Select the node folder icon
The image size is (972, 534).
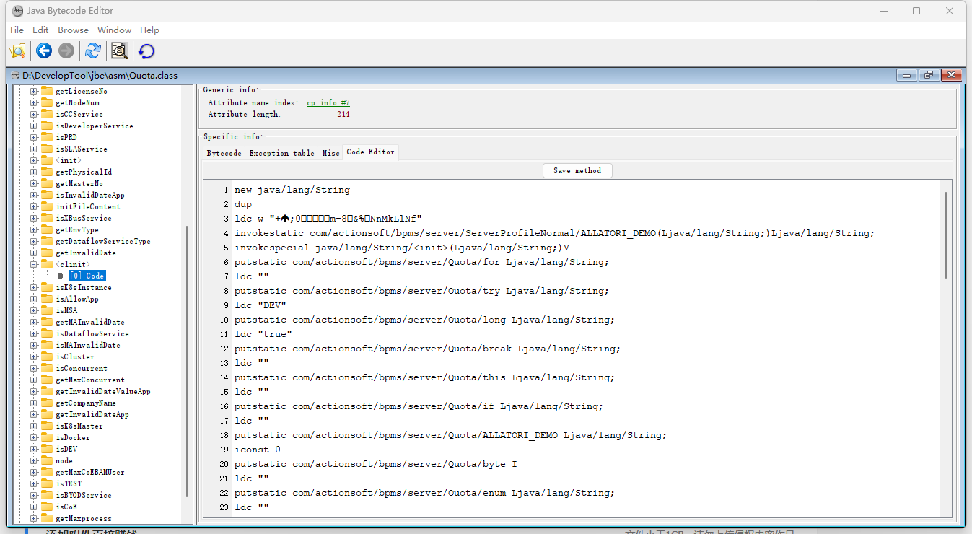47,460
